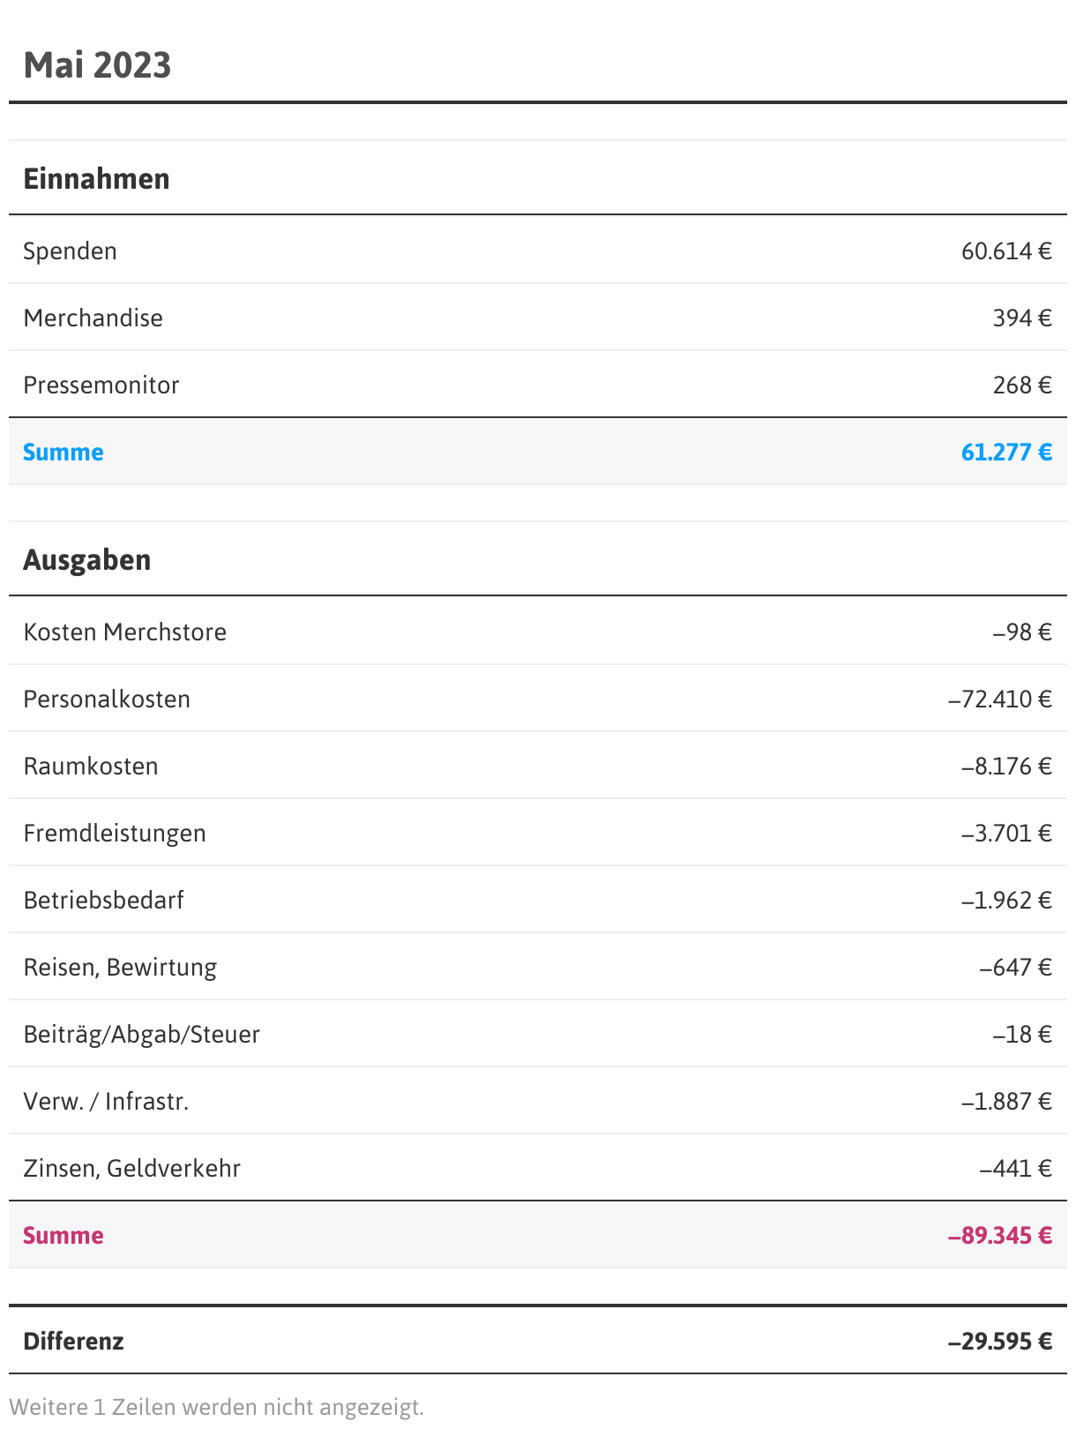Select the –72.410 € Personalkosten amount
1076x1429 pixels.
[x=999, y=700]
